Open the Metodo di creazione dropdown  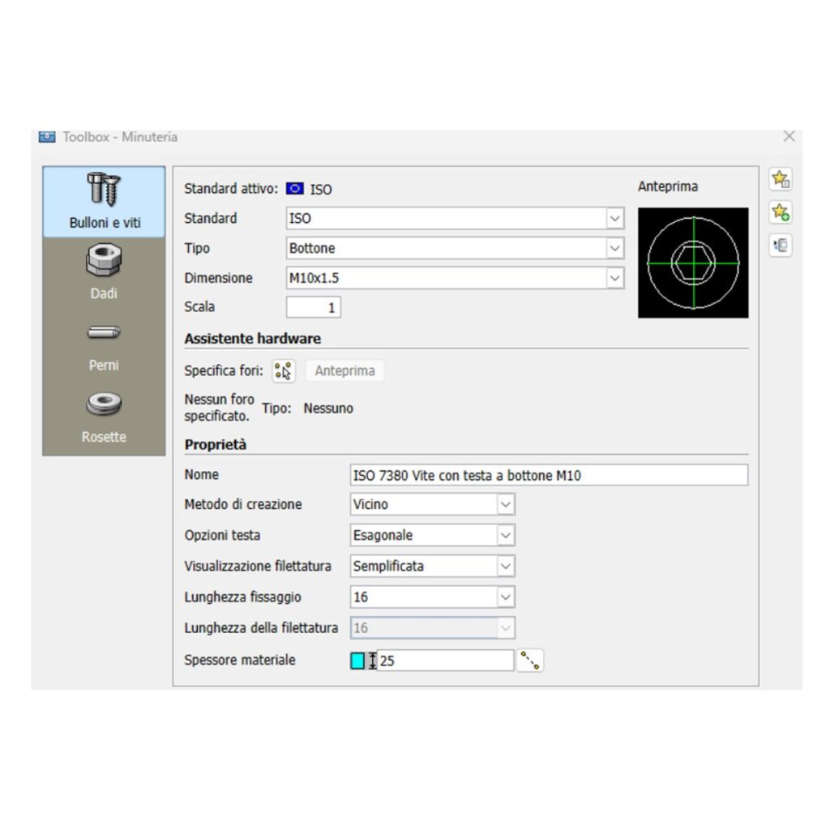click(433, 504)
